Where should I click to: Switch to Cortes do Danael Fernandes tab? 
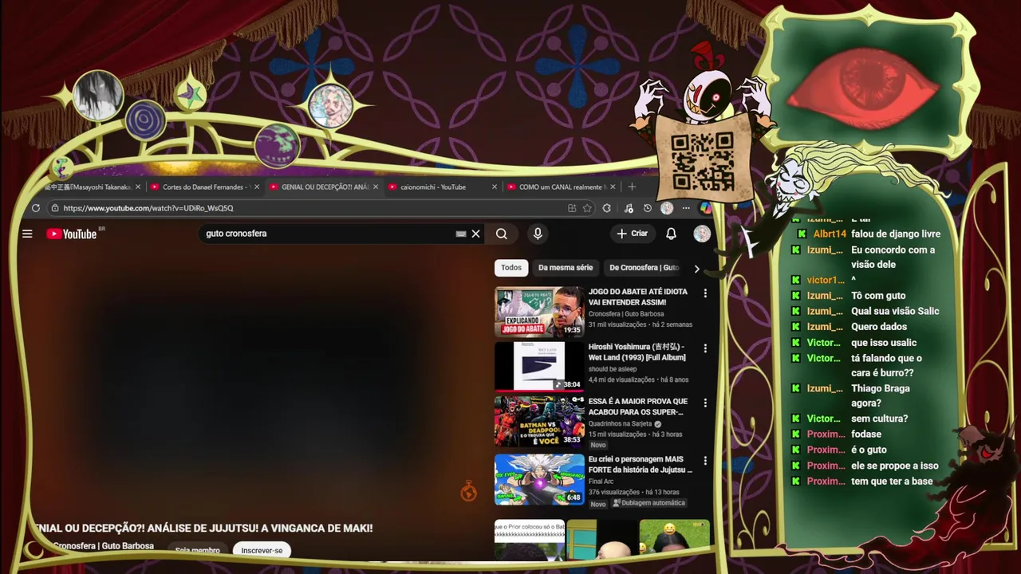click(x=205, y=187)
